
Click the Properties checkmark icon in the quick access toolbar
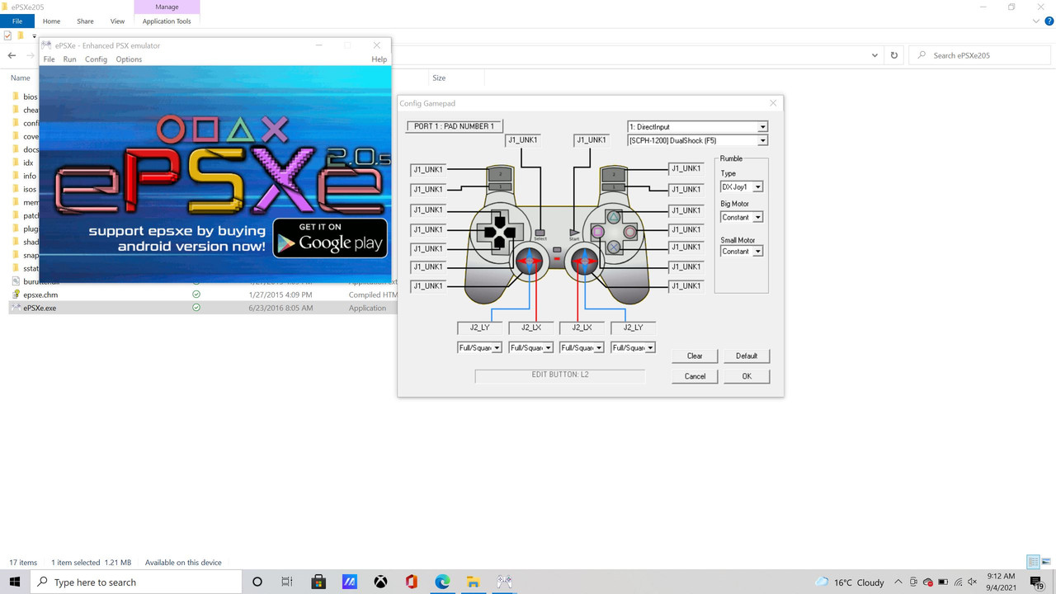pos(8,35)
